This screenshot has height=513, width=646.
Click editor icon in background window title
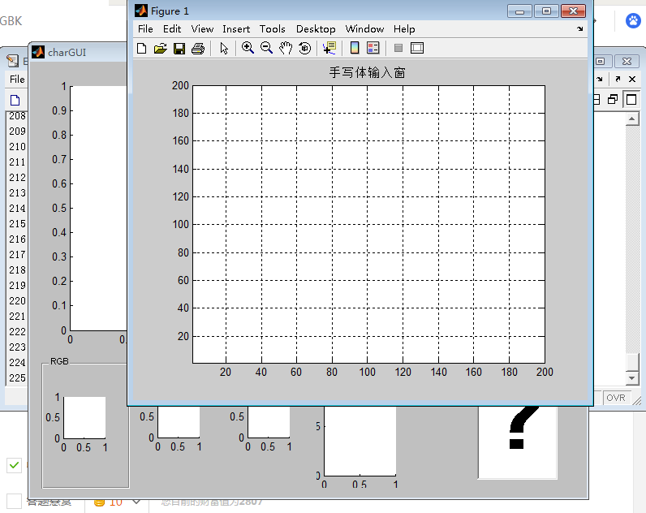click(13, 61)
